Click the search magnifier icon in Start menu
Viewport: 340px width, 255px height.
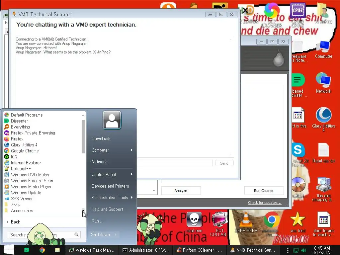(x=76, y=235)
